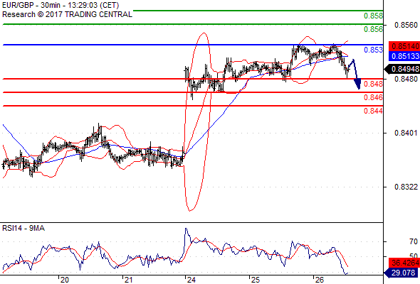
Task: Click the green 0.858 resistance label
Action: click(373, 16)
